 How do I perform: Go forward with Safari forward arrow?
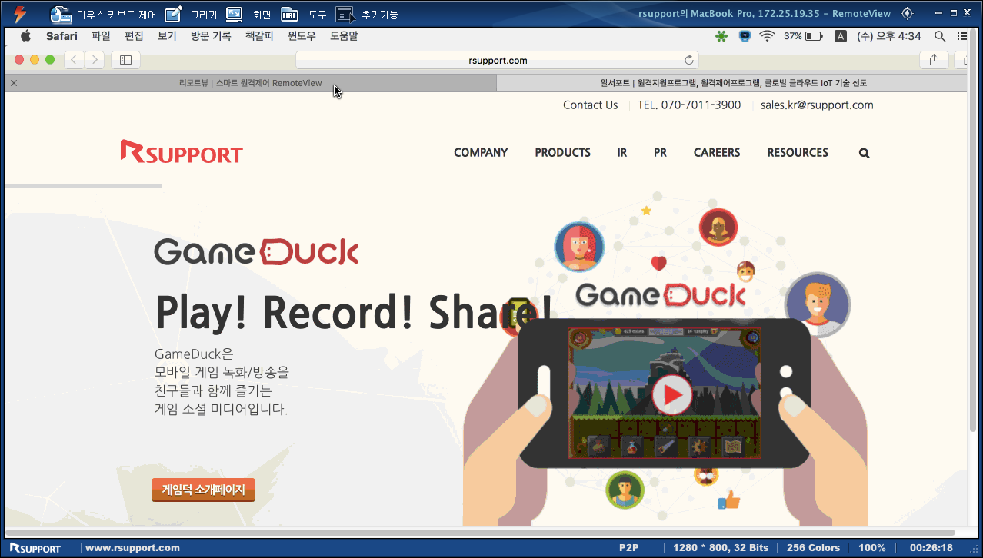pos(95,59)
